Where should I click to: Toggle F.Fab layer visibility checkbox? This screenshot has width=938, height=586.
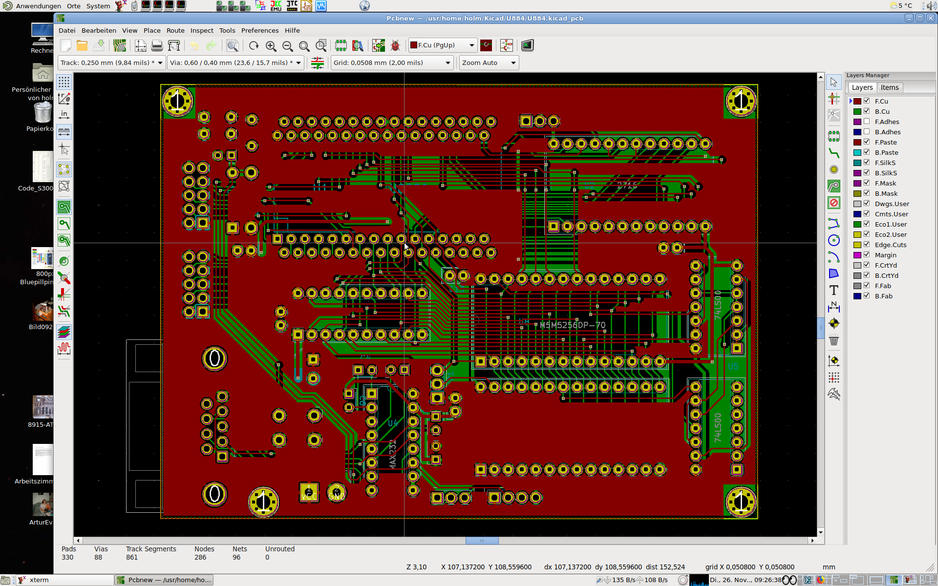[x=867, y=286]
